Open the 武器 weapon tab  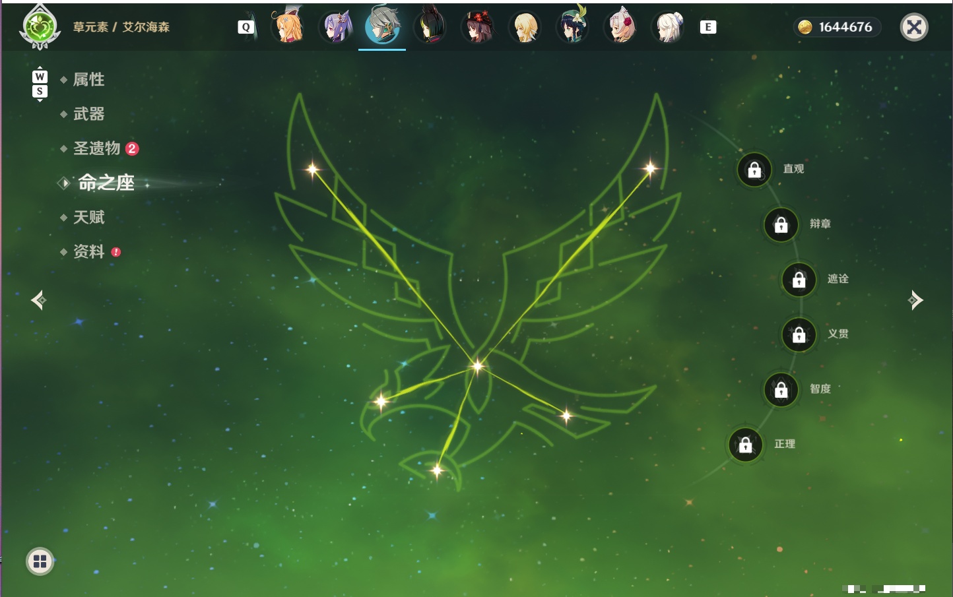click(88, 114)
